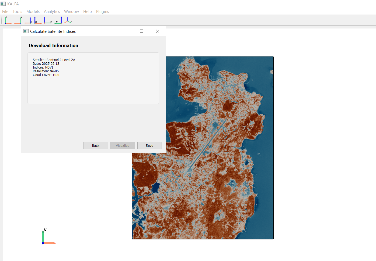
Task: Click view icon with blue up arrow and orange right arrow
Action: 38,20
